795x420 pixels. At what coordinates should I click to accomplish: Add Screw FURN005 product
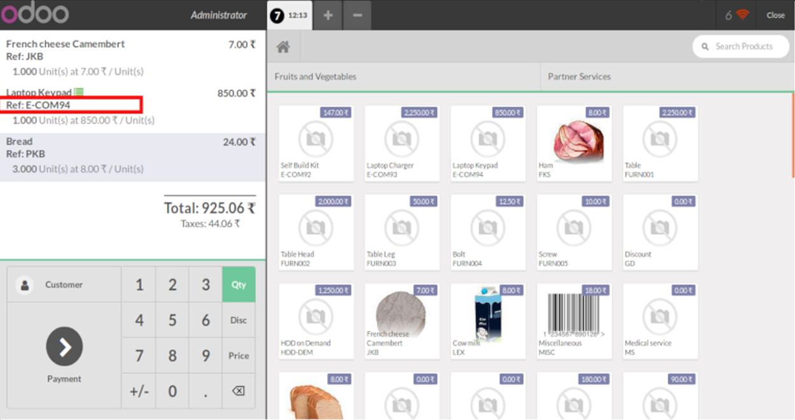point(574,232)
